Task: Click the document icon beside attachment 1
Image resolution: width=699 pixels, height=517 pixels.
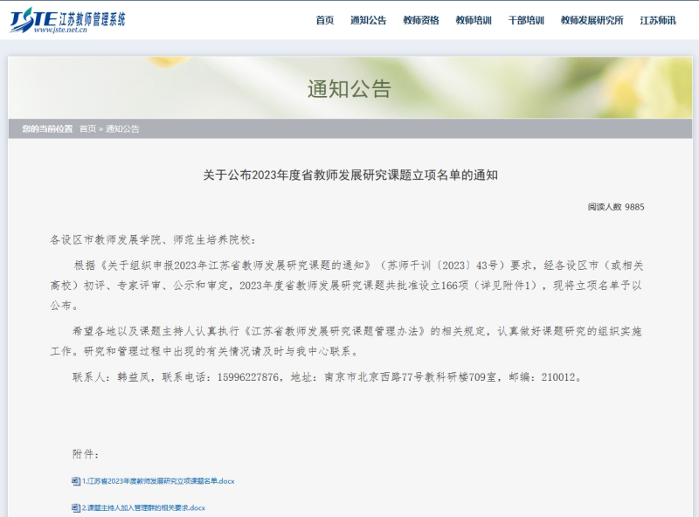Action: coord(76,481)
